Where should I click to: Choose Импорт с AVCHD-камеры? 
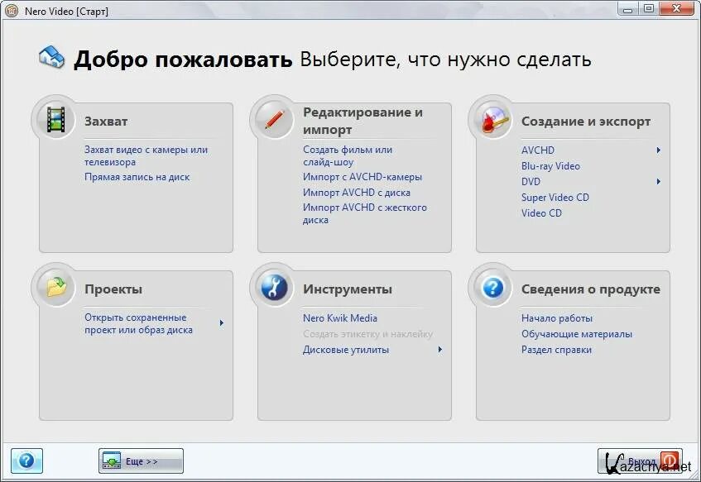pos(363,177)
